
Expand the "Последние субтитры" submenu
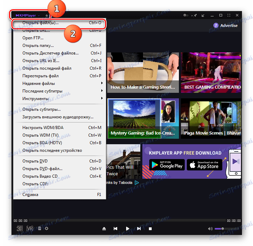point(59,91)
